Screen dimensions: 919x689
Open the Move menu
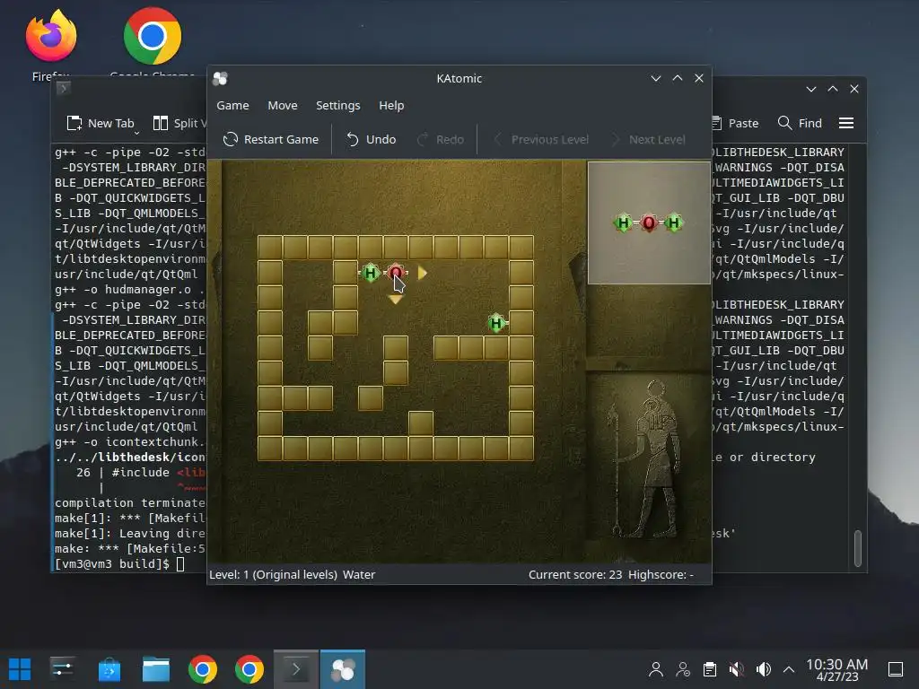283,106
